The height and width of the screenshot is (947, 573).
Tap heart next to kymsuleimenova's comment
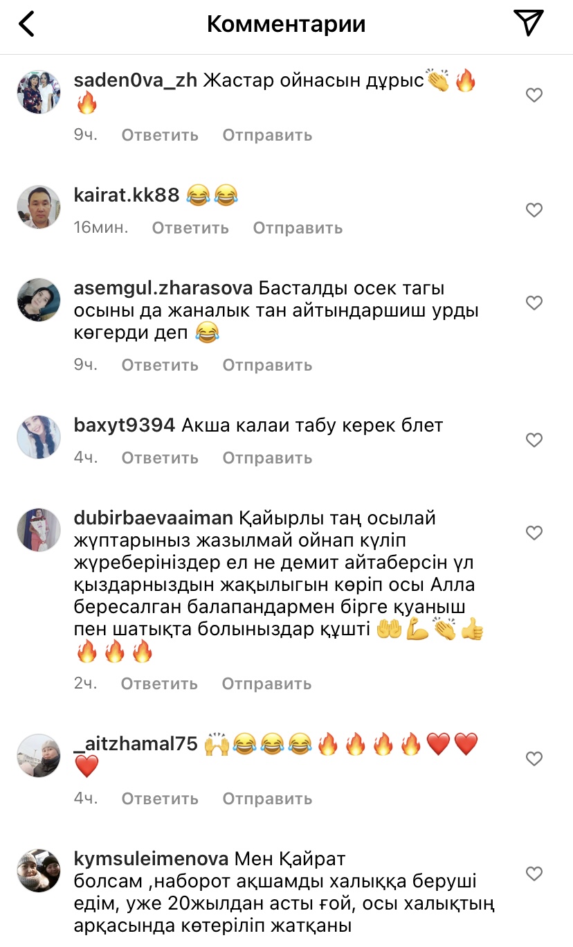click(x=534, y=874)
